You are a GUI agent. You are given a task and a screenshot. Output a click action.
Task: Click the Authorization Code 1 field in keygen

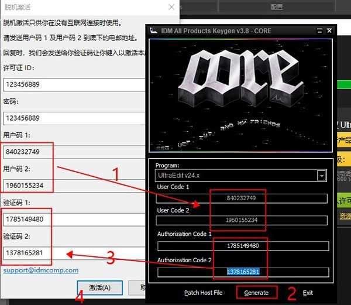(x=243, y=246)
